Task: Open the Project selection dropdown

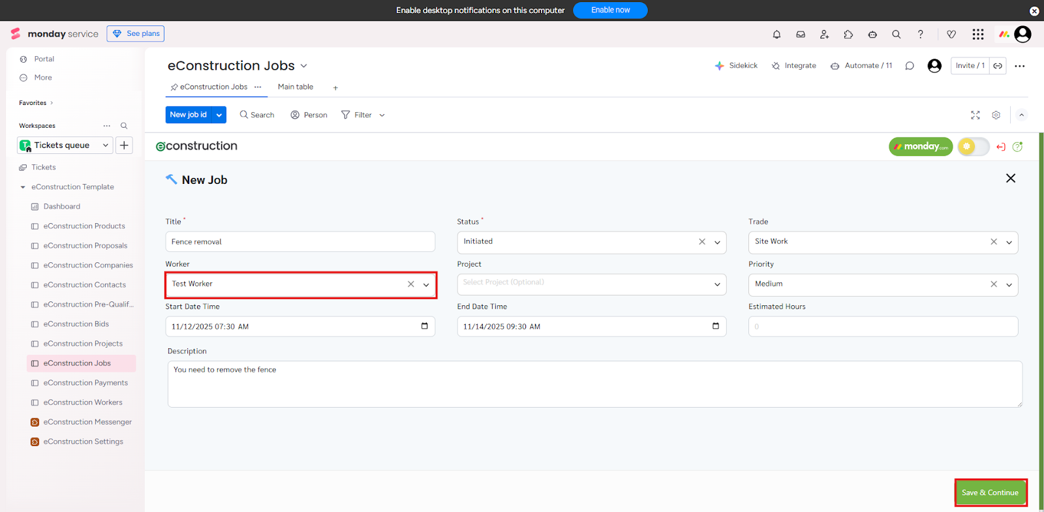Action: pos(717,284)
